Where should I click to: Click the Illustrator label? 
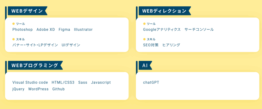[83, 30]
